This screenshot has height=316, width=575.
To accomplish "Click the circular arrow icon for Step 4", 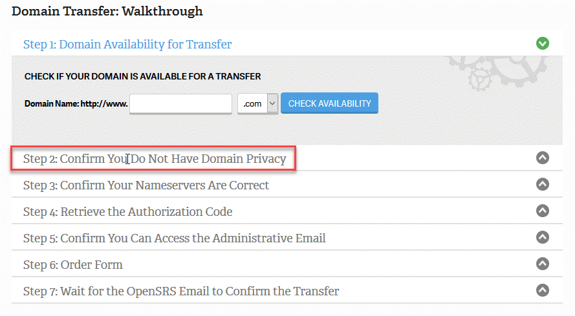I will (543, 211).
